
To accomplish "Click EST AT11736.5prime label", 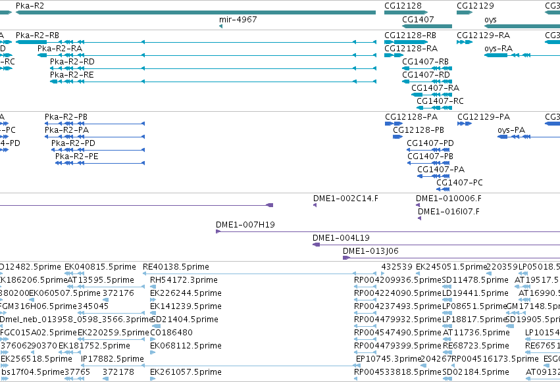I will pyautogui.click(x=476, y=333).
